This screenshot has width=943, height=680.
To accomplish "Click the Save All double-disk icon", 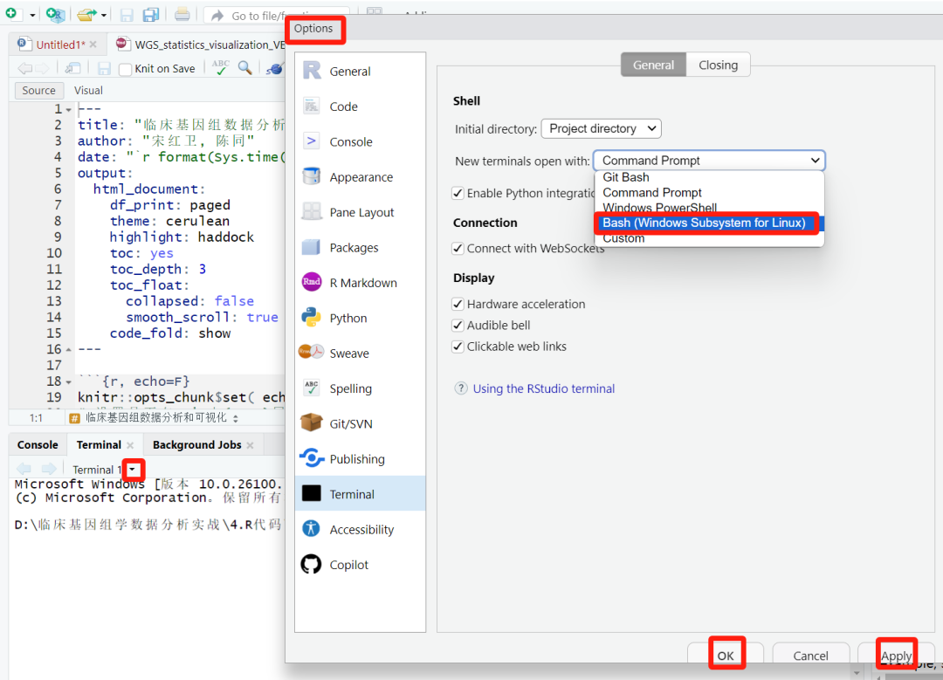I will pyautogui.click(x=151, y=15).
